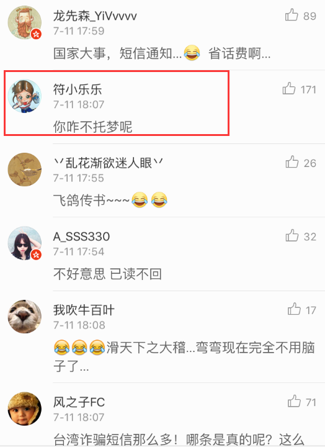Image resolution: width=325 pixels, height=447 pixels.
Task: Like the 飞鸽传书 comment
Action: (x=292, y=162)
